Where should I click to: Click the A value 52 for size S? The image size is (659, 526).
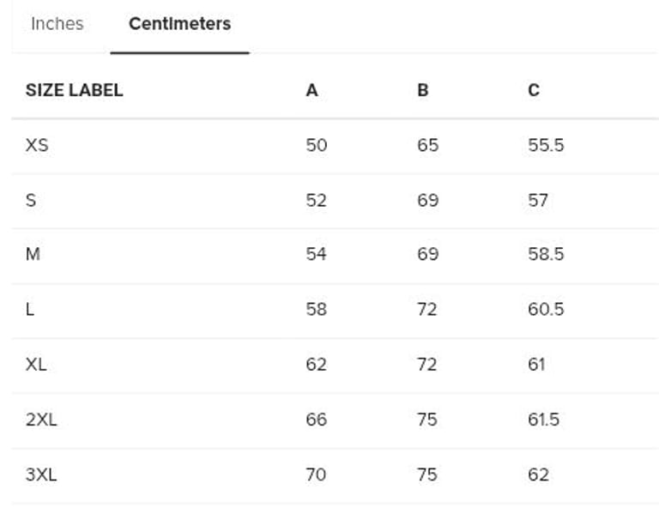[x=316, y=200]
